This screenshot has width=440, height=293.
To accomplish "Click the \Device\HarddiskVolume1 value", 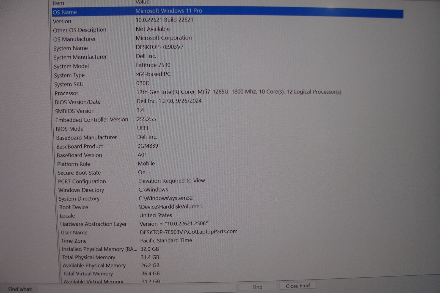I will (170, 206).
